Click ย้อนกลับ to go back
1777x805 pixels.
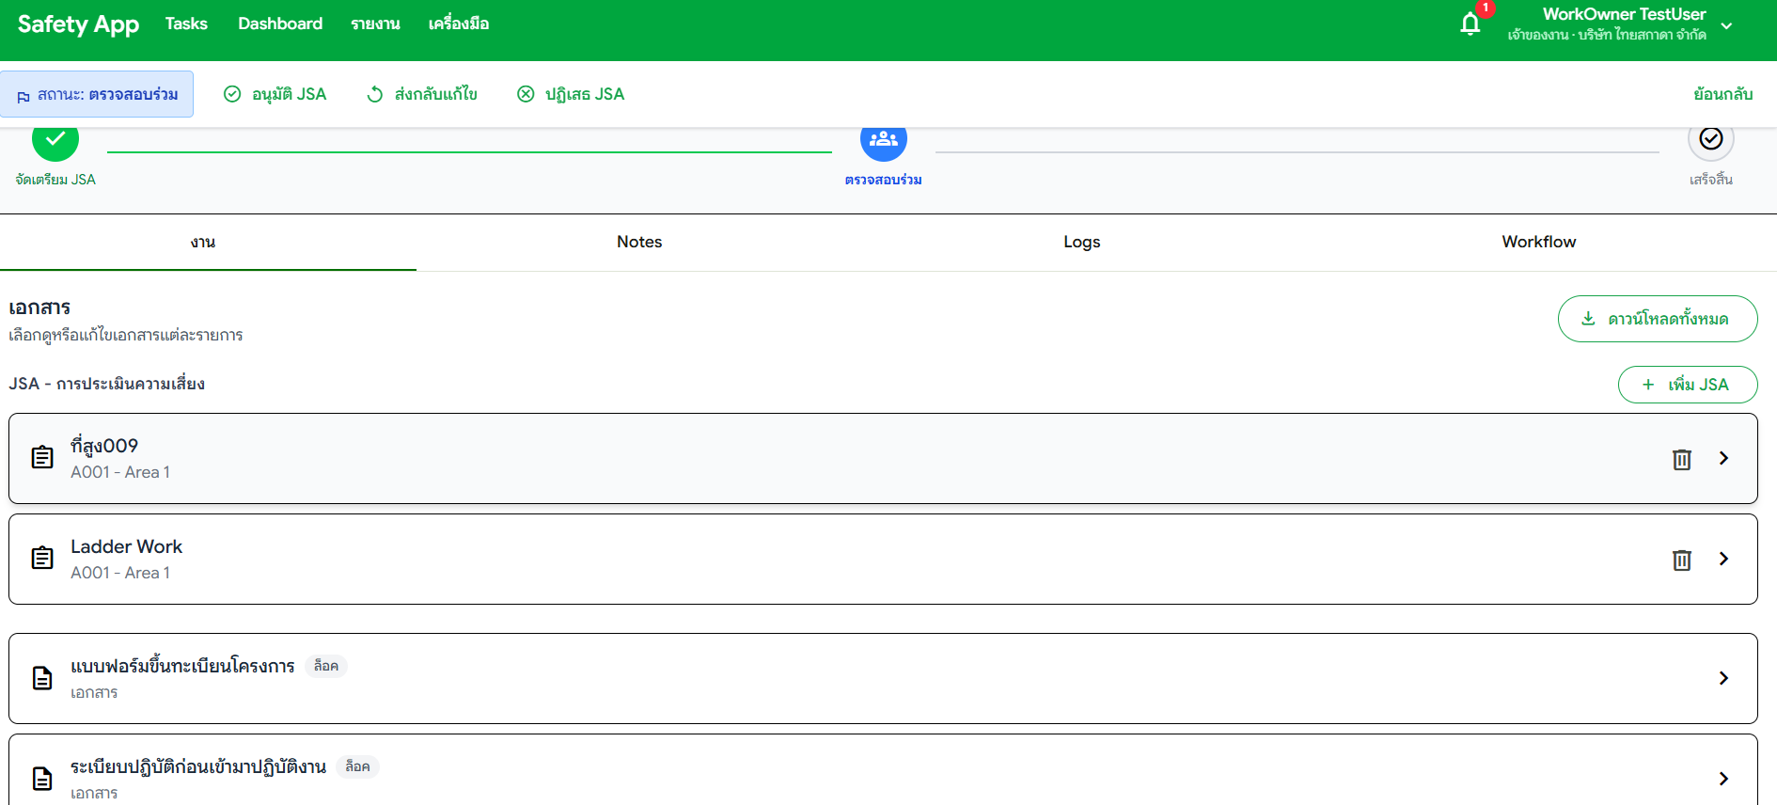[x=1722, y=94]
